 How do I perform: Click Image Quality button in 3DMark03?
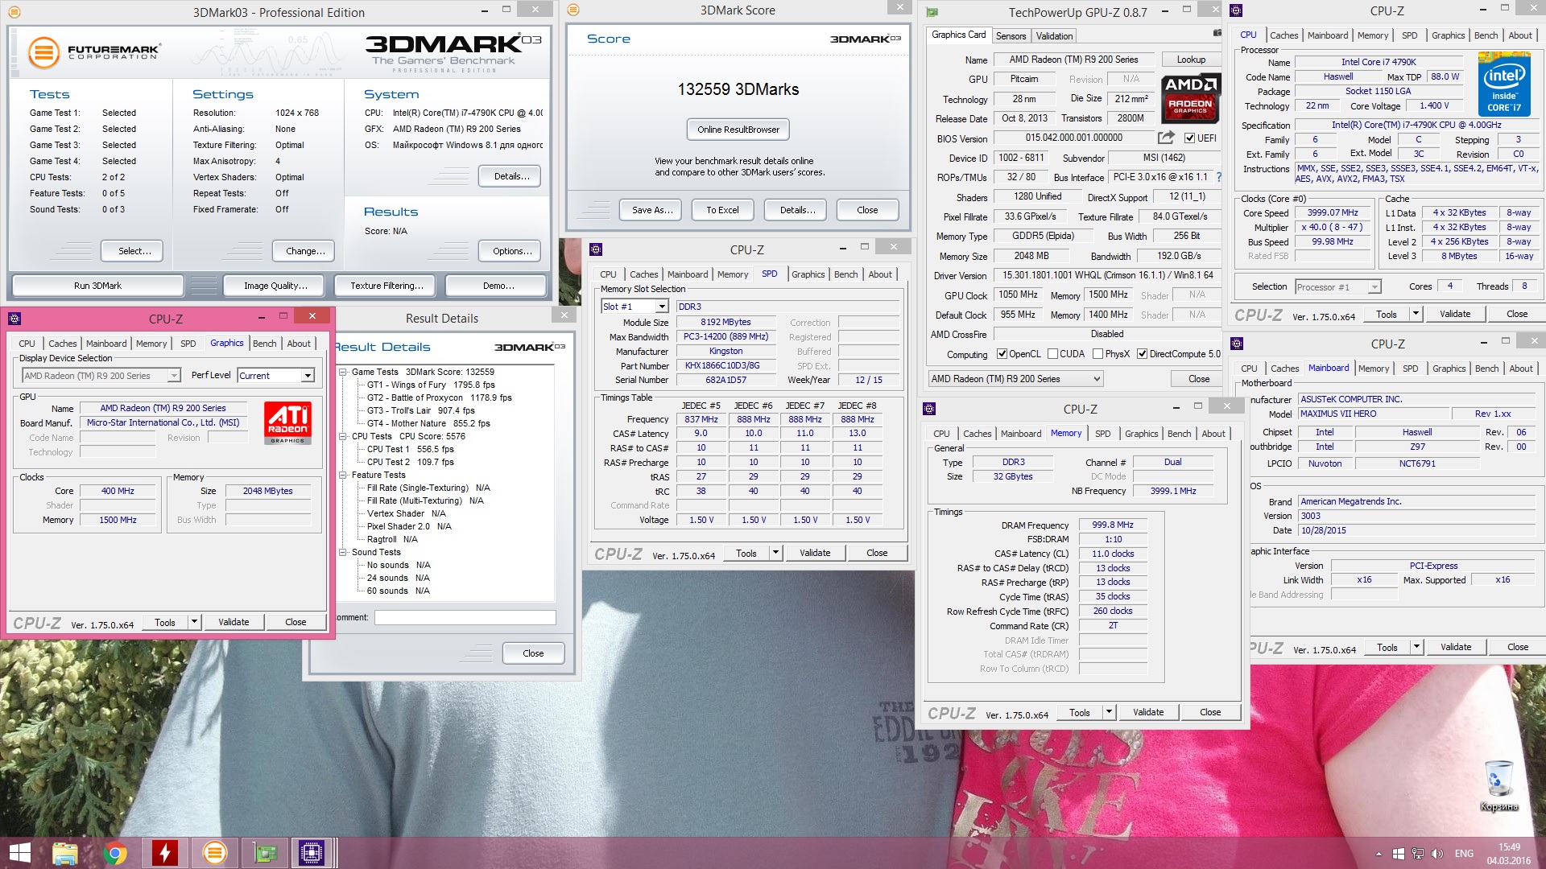point(275,286)
